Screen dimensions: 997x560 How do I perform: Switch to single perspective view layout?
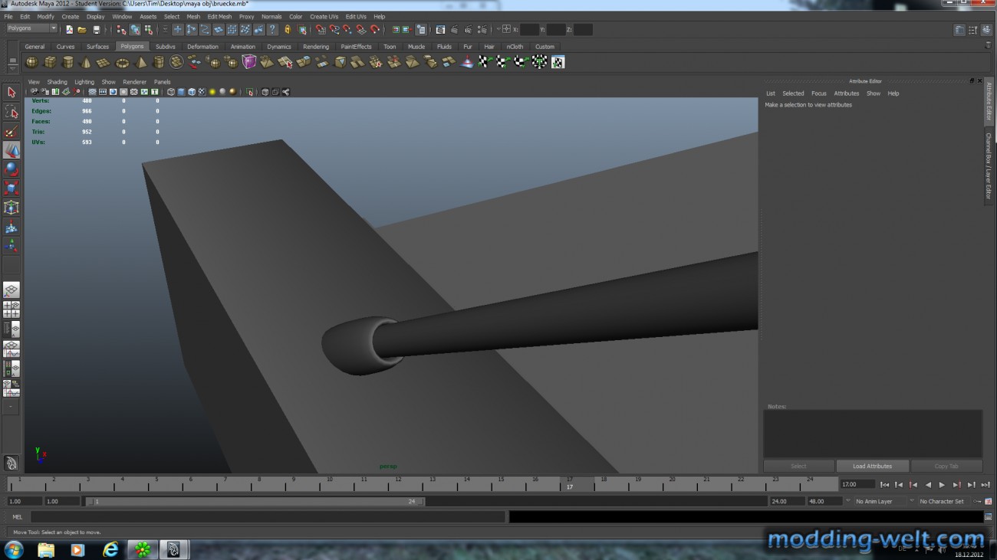pos(12,290)
